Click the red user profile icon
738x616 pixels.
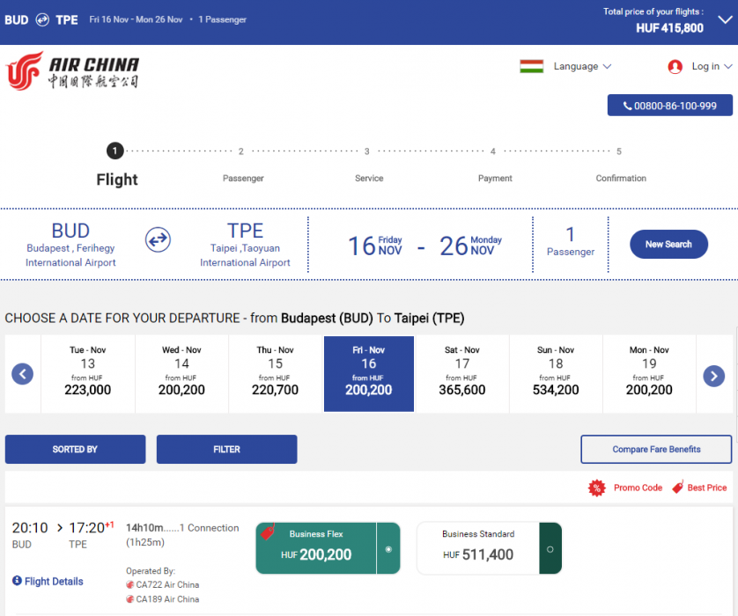pos(675,67)
